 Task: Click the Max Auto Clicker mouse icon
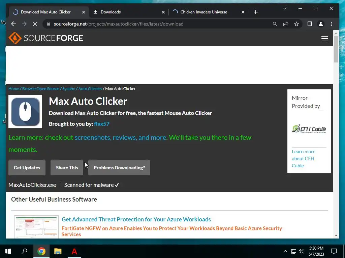25,112
